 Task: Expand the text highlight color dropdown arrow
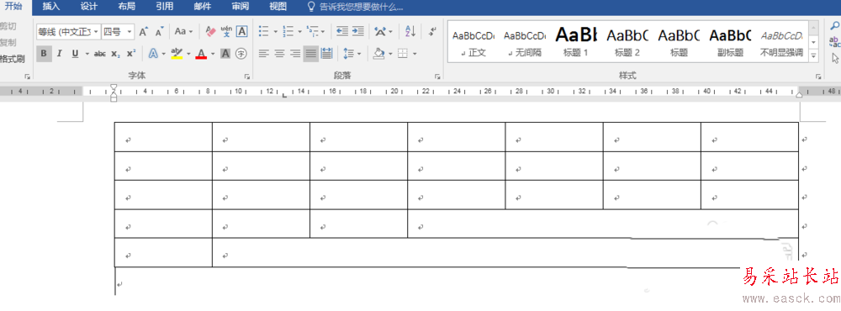pyautogui.click(x=189, y=54)
